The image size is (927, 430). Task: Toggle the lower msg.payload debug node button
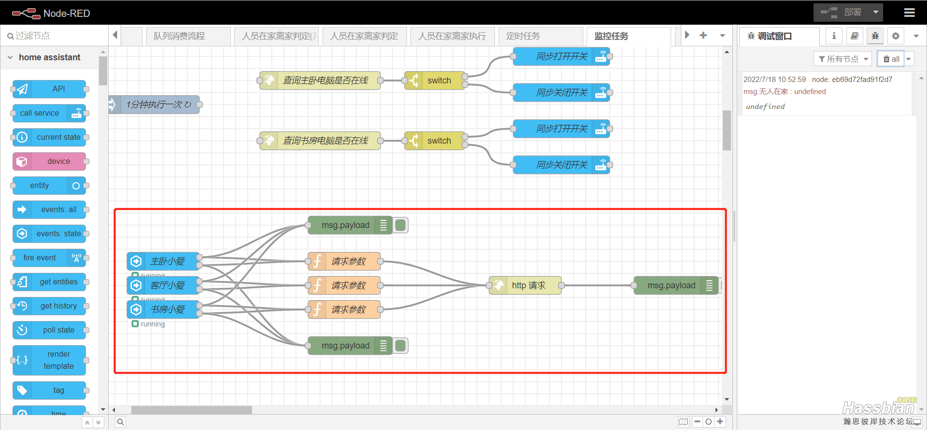pos(400,346)
